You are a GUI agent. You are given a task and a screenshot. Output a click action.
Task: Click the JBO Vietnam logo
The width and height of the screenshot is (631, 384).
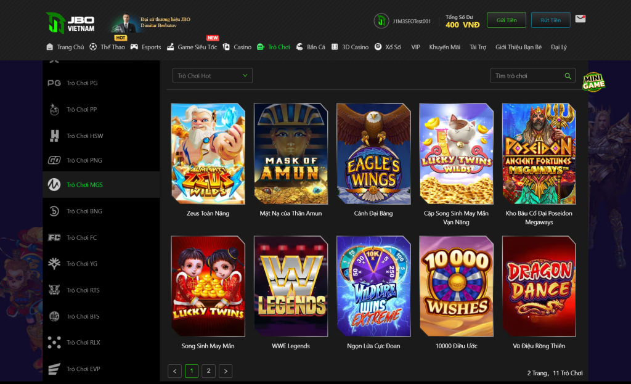tap(70, 22)
